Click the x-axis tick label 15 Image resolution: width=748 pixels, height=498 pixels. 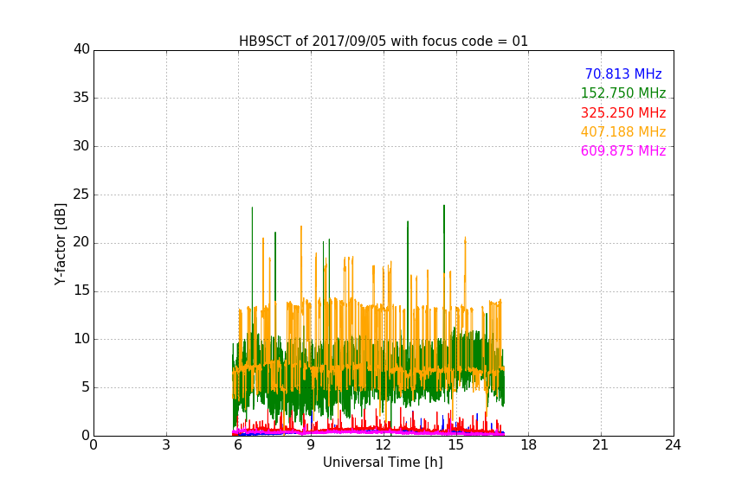[455, 445]
